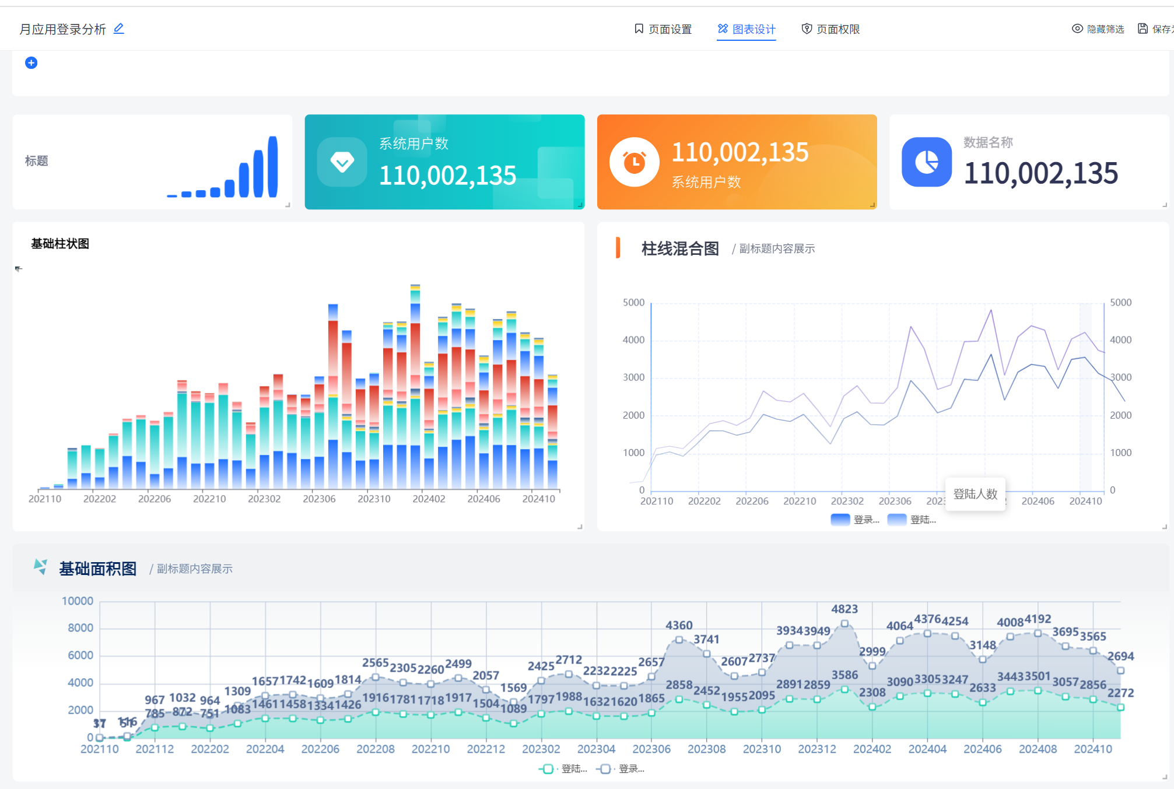The image size is (1174, 789).
Task: Click the 4823 peak data point marker
Action: (844, 623)
